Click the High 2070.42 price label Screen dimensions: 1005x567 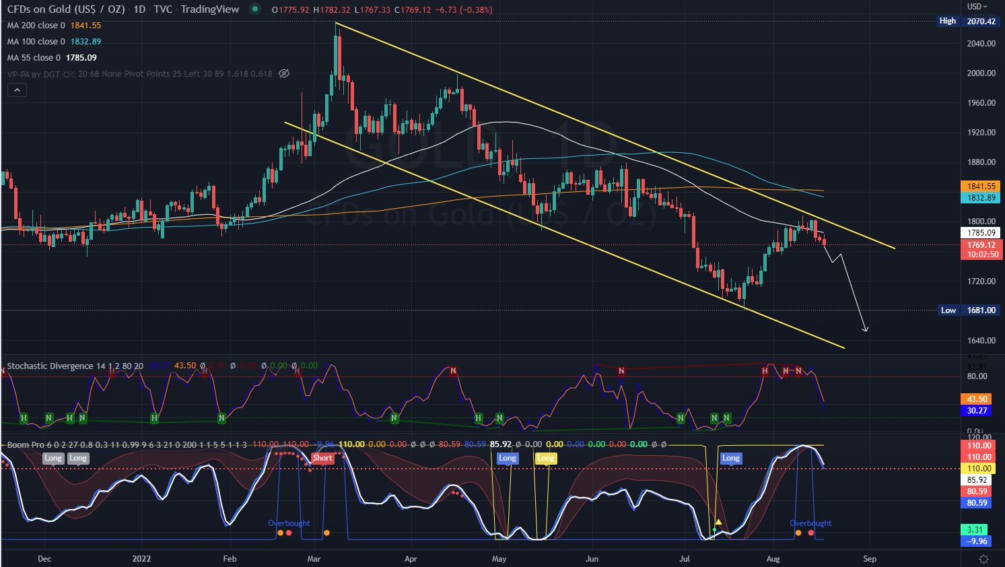point(968,22)
